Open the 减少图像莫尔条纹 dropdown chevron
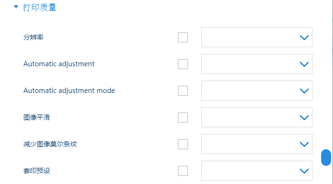 304,144
